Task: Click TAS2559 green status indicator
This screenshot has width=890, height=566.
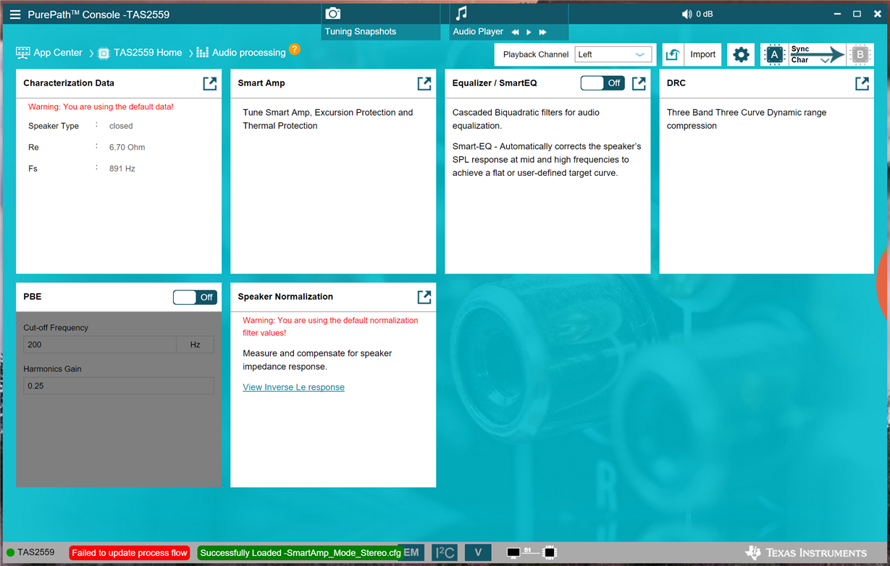Action: click(x=10, y=553)
